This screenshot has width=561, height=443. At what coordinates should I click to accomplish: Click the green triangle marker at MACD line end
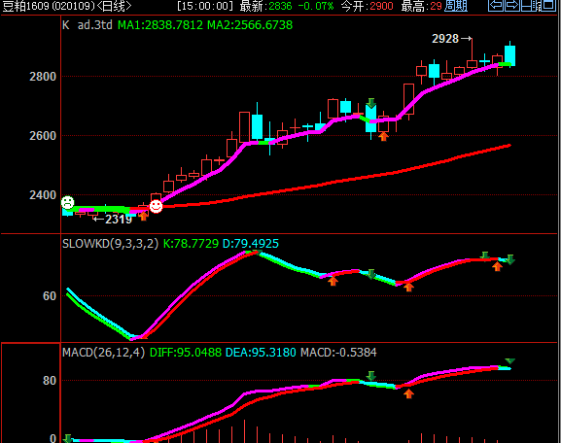510,361
